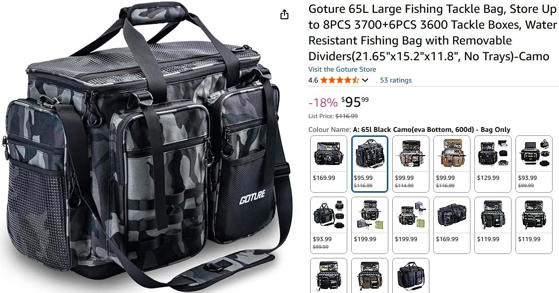Viewport: 559px width, 293px height.
Task: Choose the $99.99 variant with $114.99 list price
Action: pos(411,164)
